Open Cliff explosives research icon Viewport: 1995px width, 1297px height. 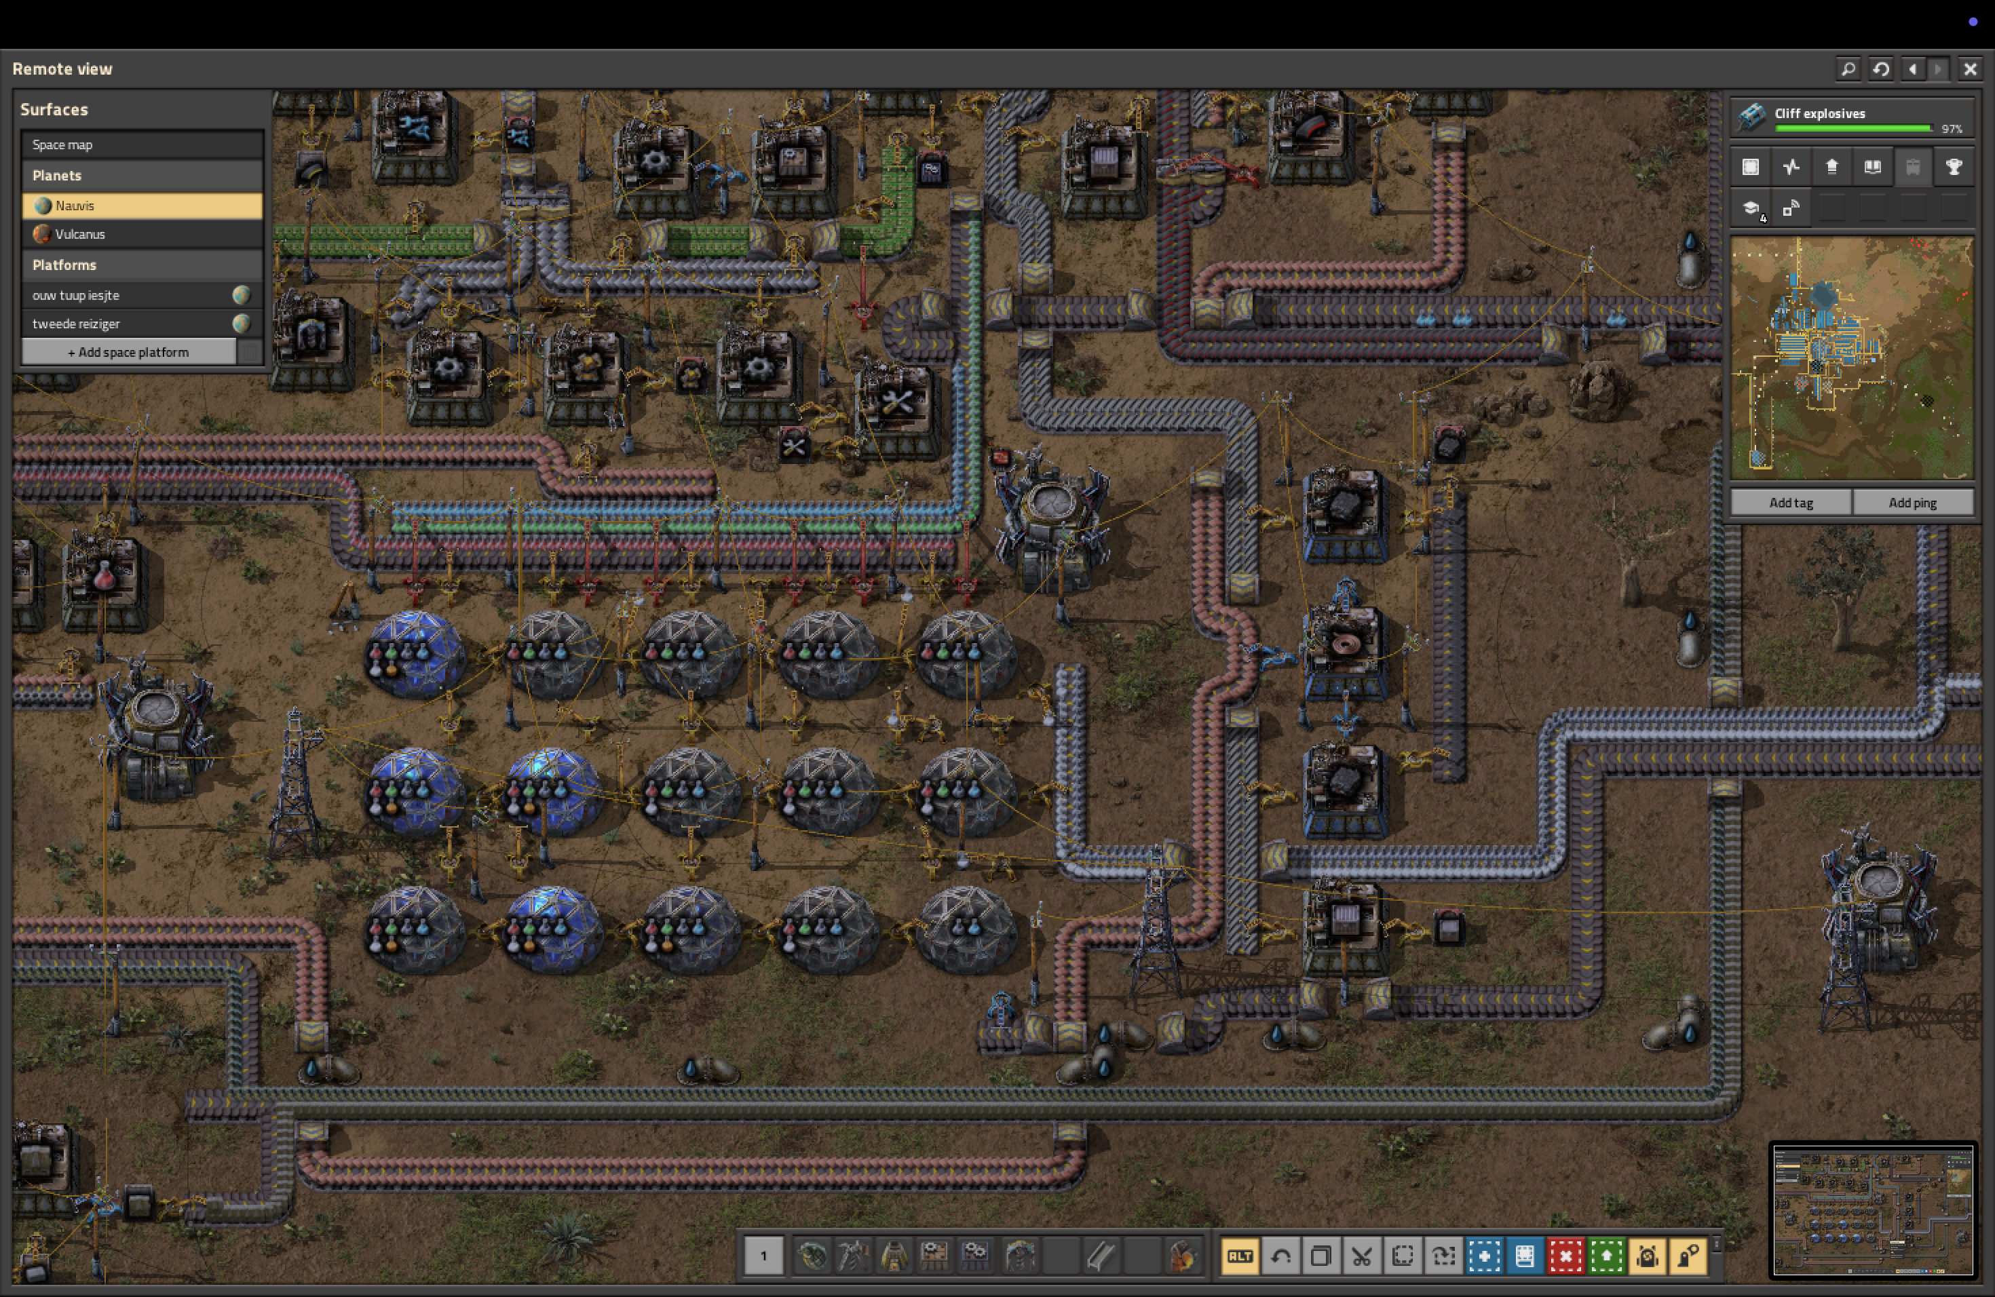click(x=1752, y=117)
